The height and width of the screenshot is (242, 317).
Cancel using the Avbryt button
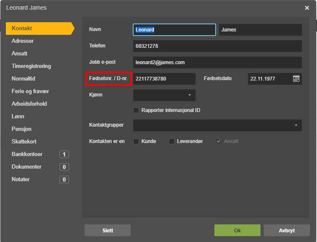point(287,230)
